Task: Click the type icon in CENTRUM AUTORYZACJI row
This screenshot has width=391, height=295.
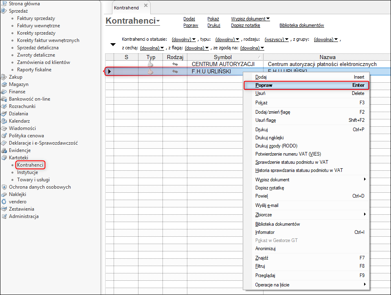Action: 150,64
